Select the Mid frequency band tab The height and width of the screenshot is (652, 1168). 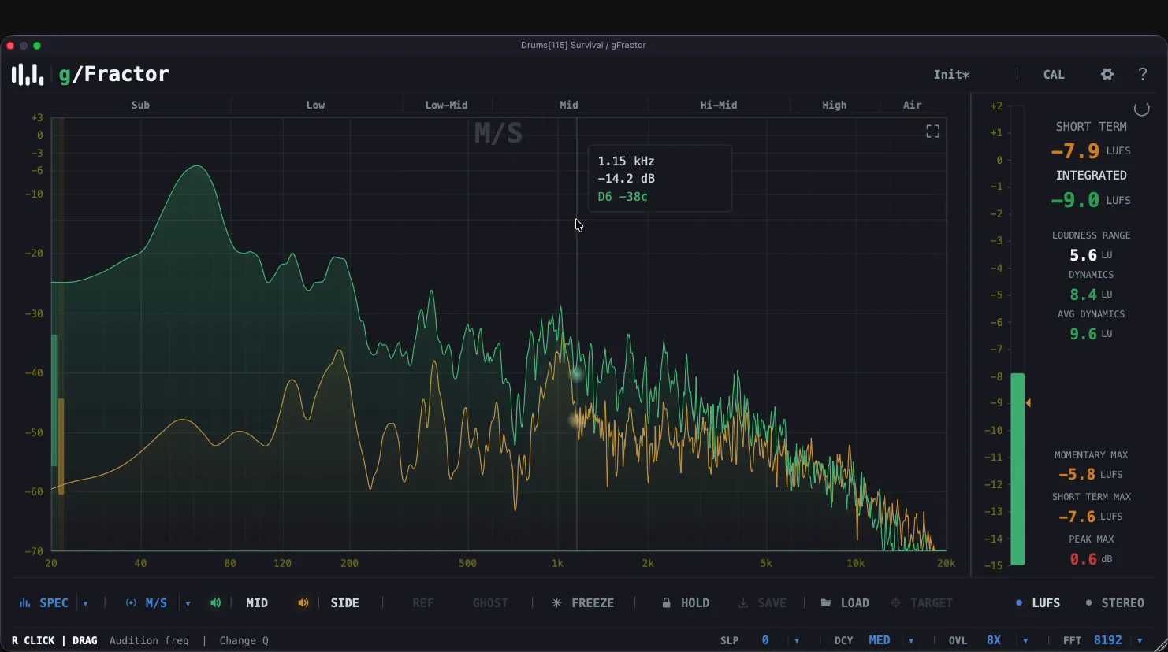click(569, 105)
